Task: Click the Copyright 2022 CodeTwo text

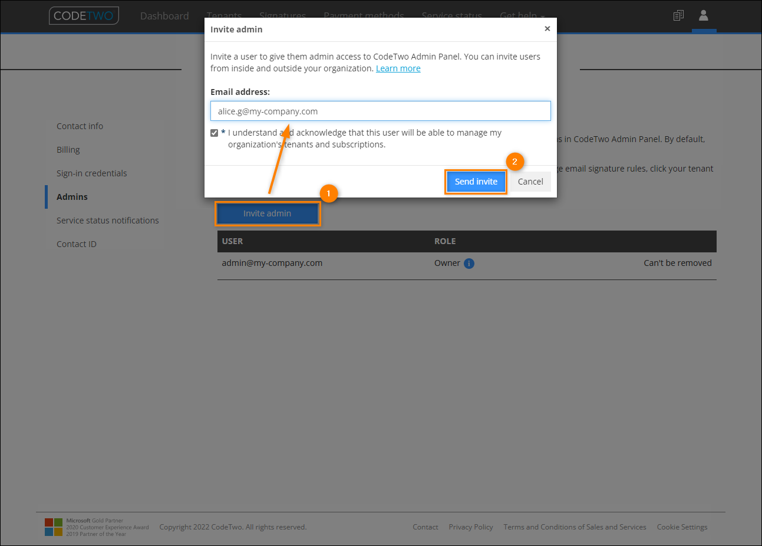Action: coord(233,527)
